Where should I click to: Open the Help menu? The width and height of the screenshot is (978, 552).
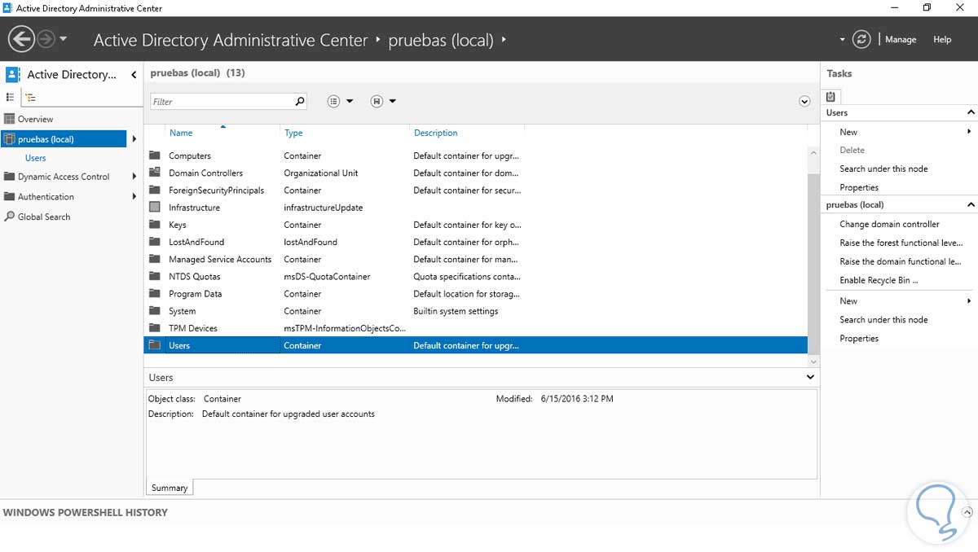942,39
